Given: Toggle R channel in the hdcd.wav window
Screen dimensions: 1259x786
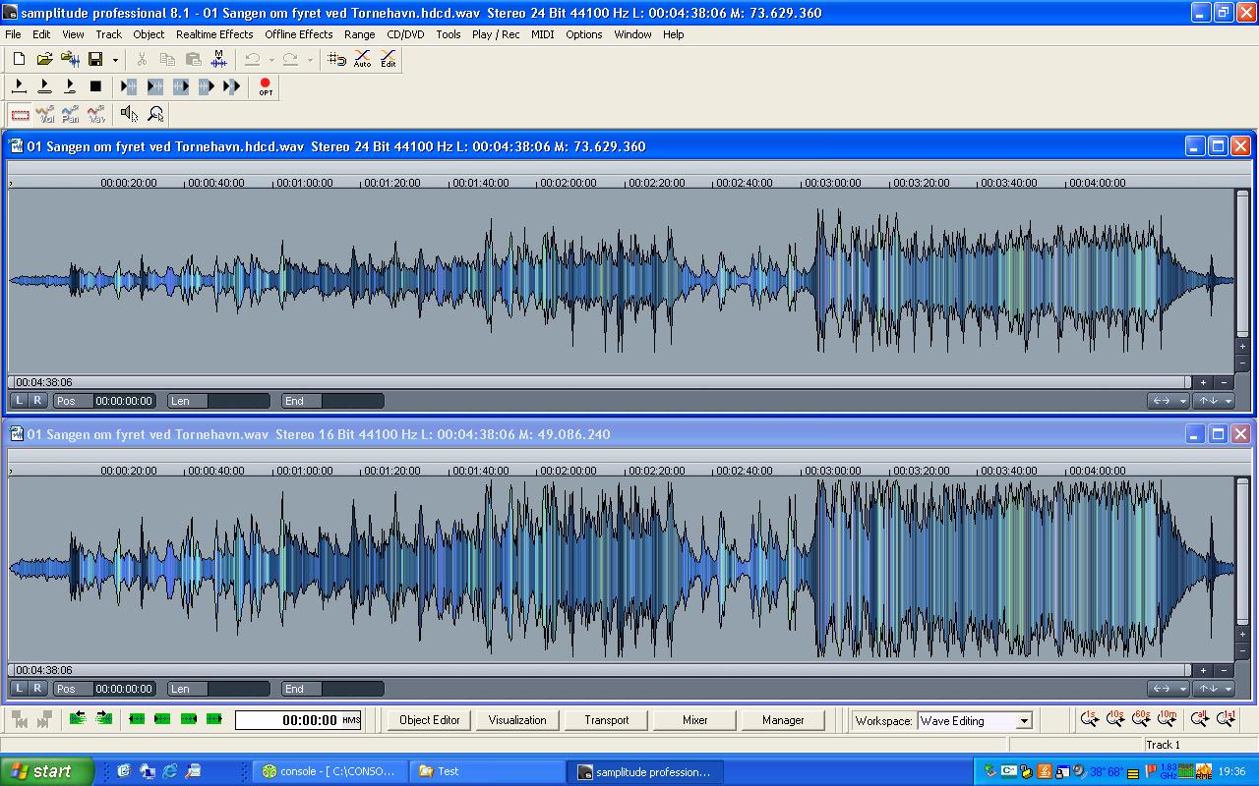Looking at the screenshot, I should [37, 400].
